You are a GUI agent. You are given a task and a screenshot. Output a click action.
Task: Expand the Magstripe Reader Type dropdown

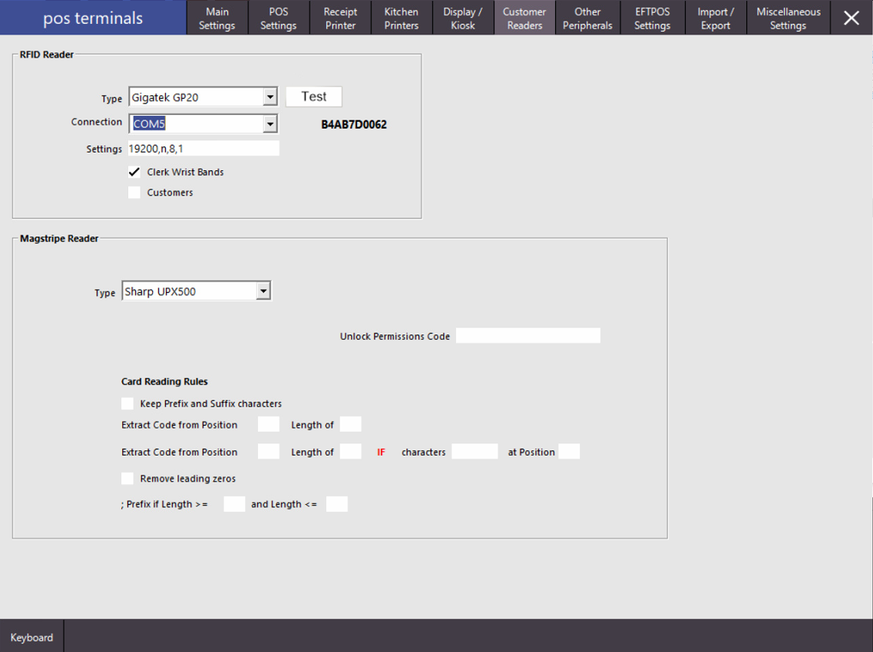[x=263, y=291]
